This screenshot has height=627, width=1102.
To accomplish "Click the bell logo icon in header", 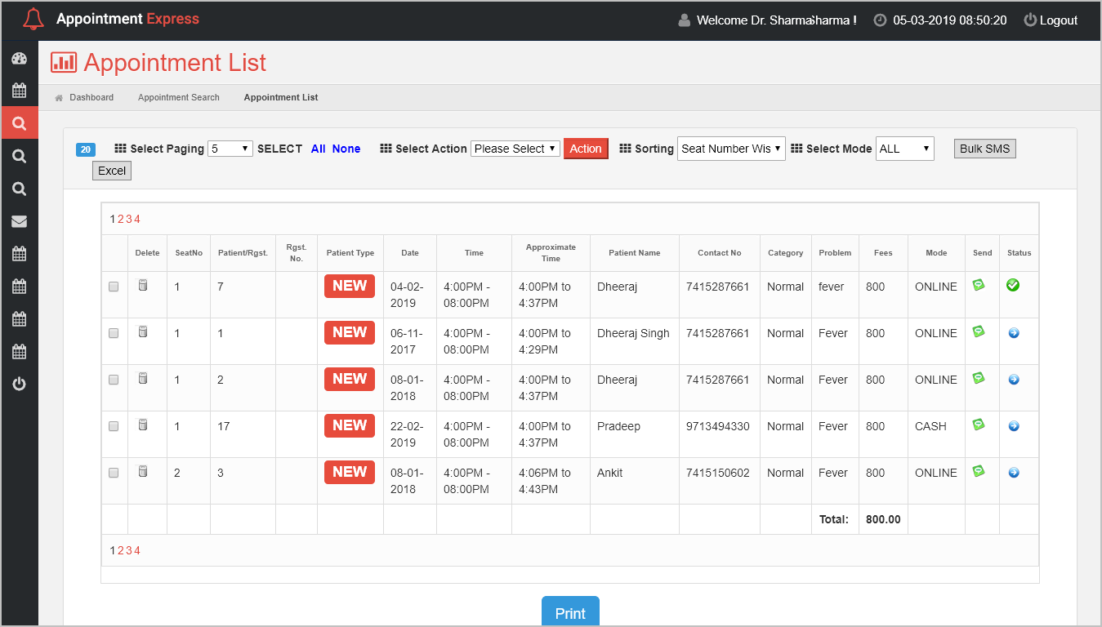I will pyautogui.click(x=33, y=20).
